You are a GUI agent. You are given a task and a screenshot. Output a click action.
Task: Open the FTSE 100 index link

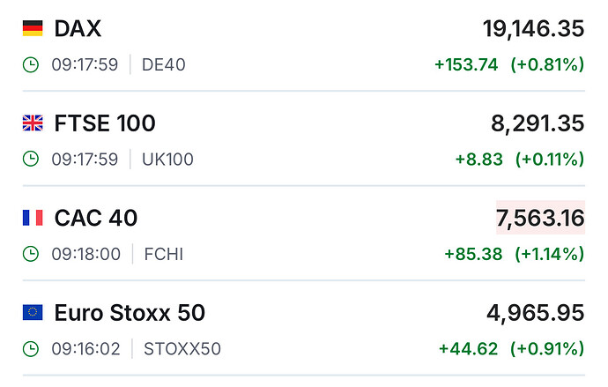pos(105,123)
